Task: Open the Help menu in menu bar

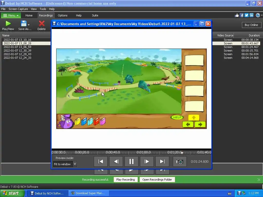Action: [x=52, y=9]
